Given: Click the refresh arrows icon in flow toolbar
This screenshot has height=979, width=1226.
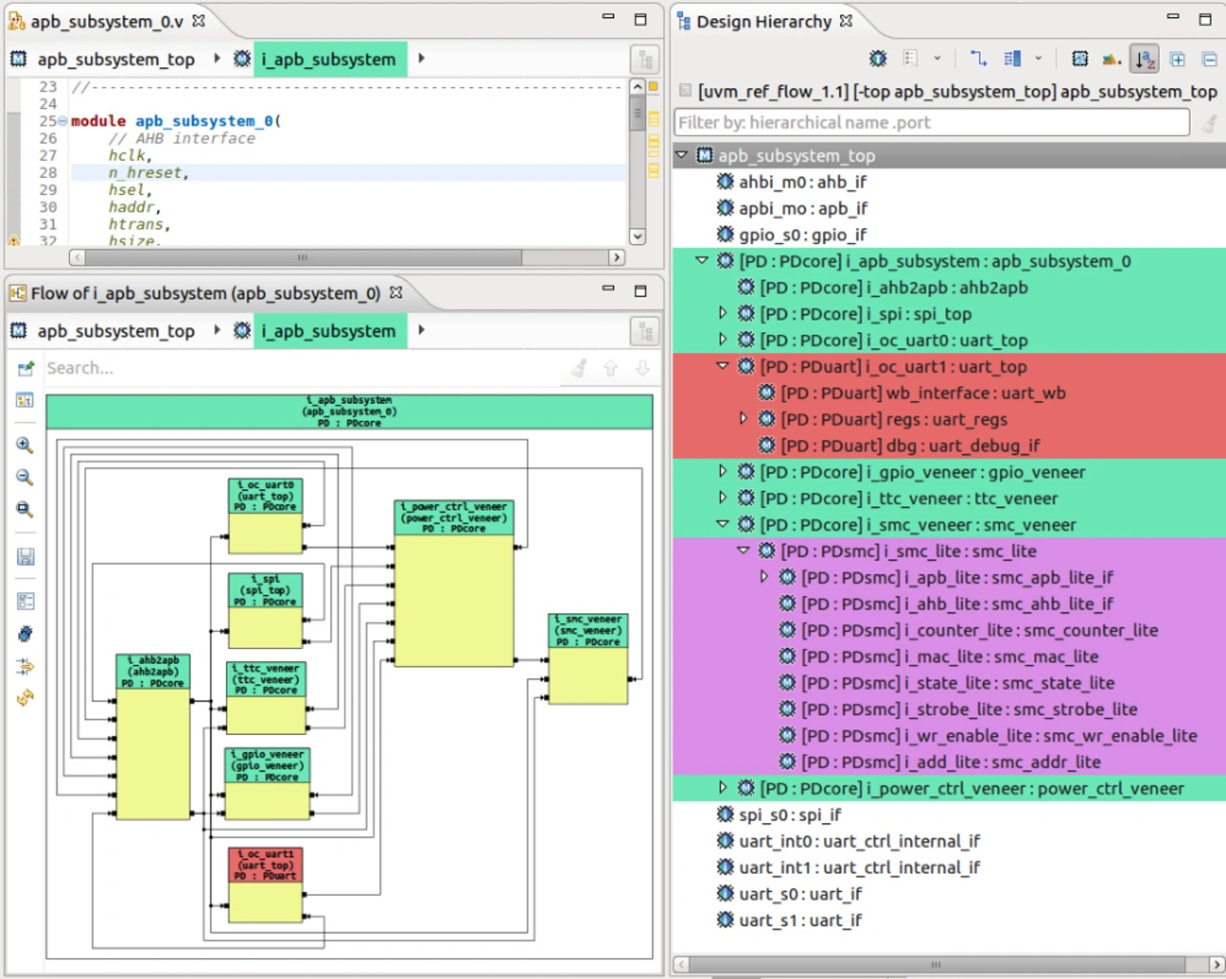Looking at the screenshot, I should pos(25,698).
